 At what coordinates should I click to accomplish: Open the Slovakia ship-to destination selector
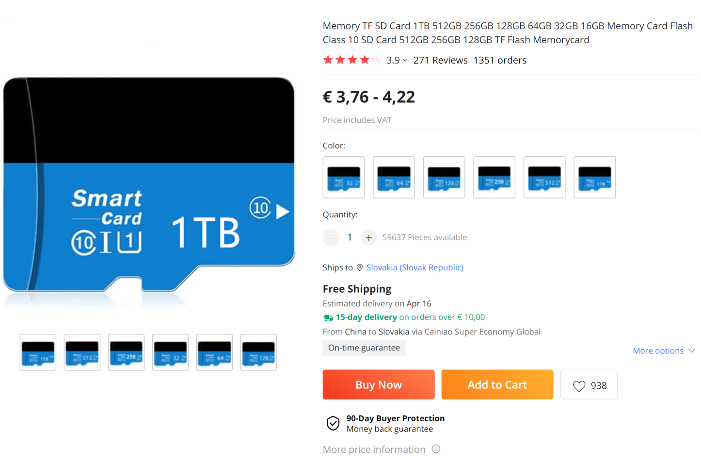click(415, 267)
